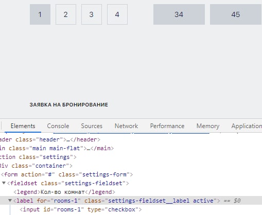Open the Performance tab
The width and height of the screenshot is (262, 215).
167,126
